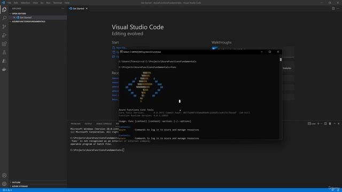Maximize the cmd.exe window
The image size is (342, 192).
[270, 52]
